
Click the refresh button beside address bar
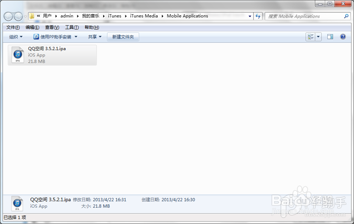(258, 16)
